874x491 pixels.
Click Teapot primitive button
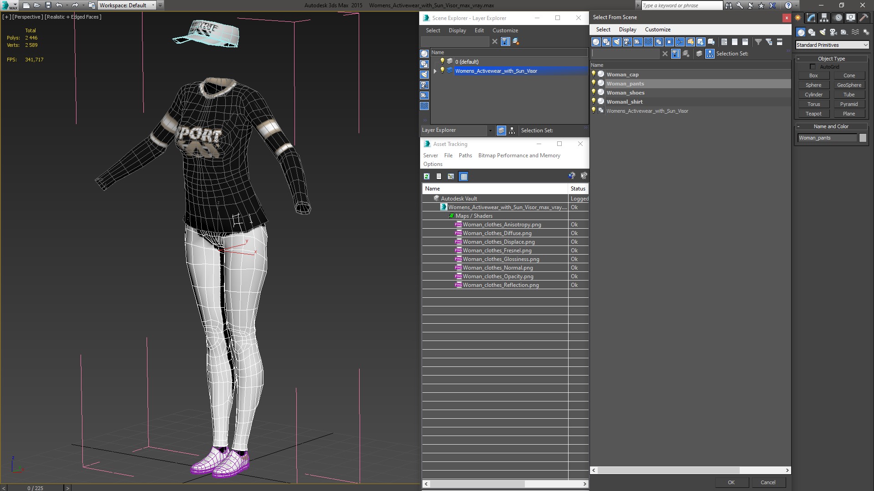tap(813, 114)
